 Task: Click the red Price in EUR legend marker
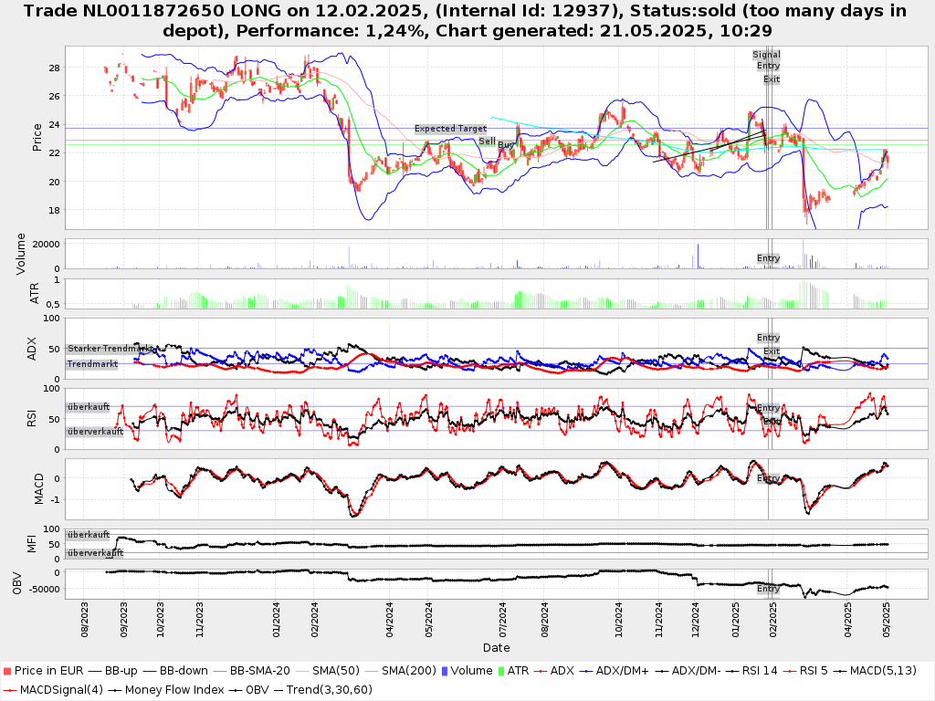[8, 671]
